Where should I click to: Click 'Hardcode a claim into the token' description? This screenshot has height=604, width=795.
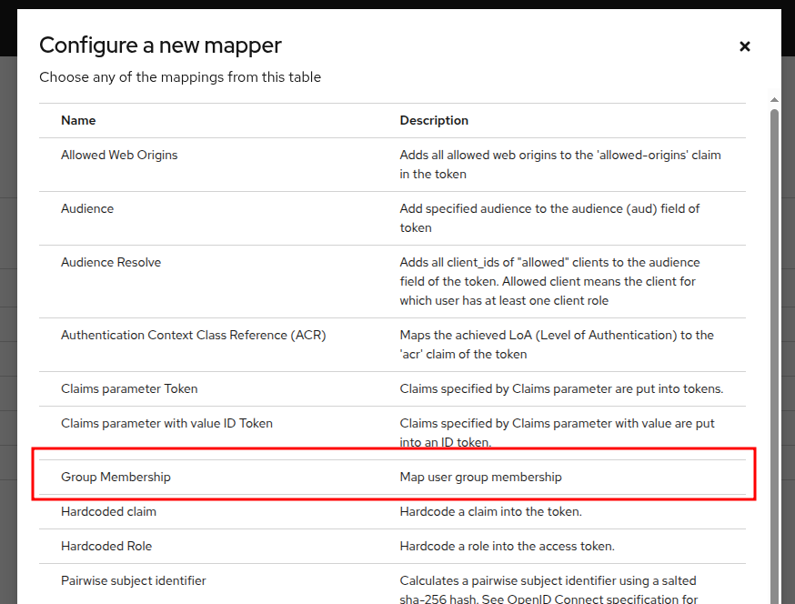490,512
